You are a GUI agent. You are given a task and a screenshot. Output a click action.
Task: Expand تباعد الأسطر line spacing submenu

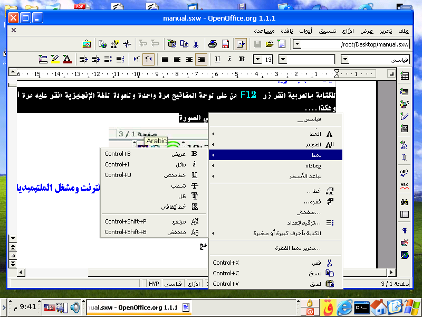coord(275,176)
